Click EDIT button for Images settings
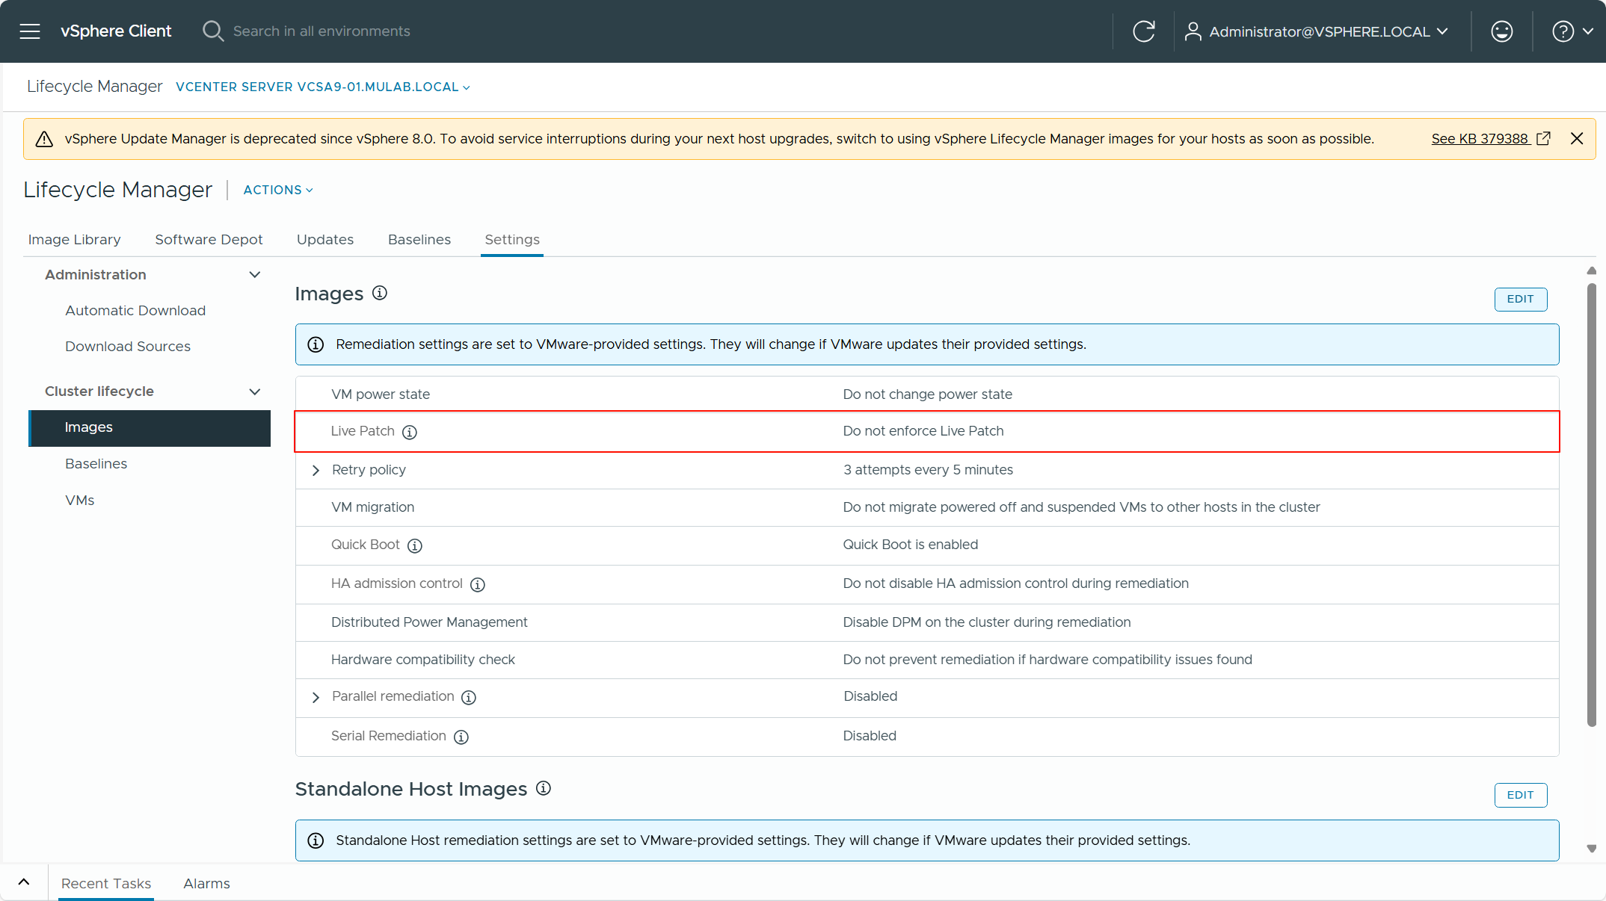1606x901 pixels. (x=1520, y=299)
